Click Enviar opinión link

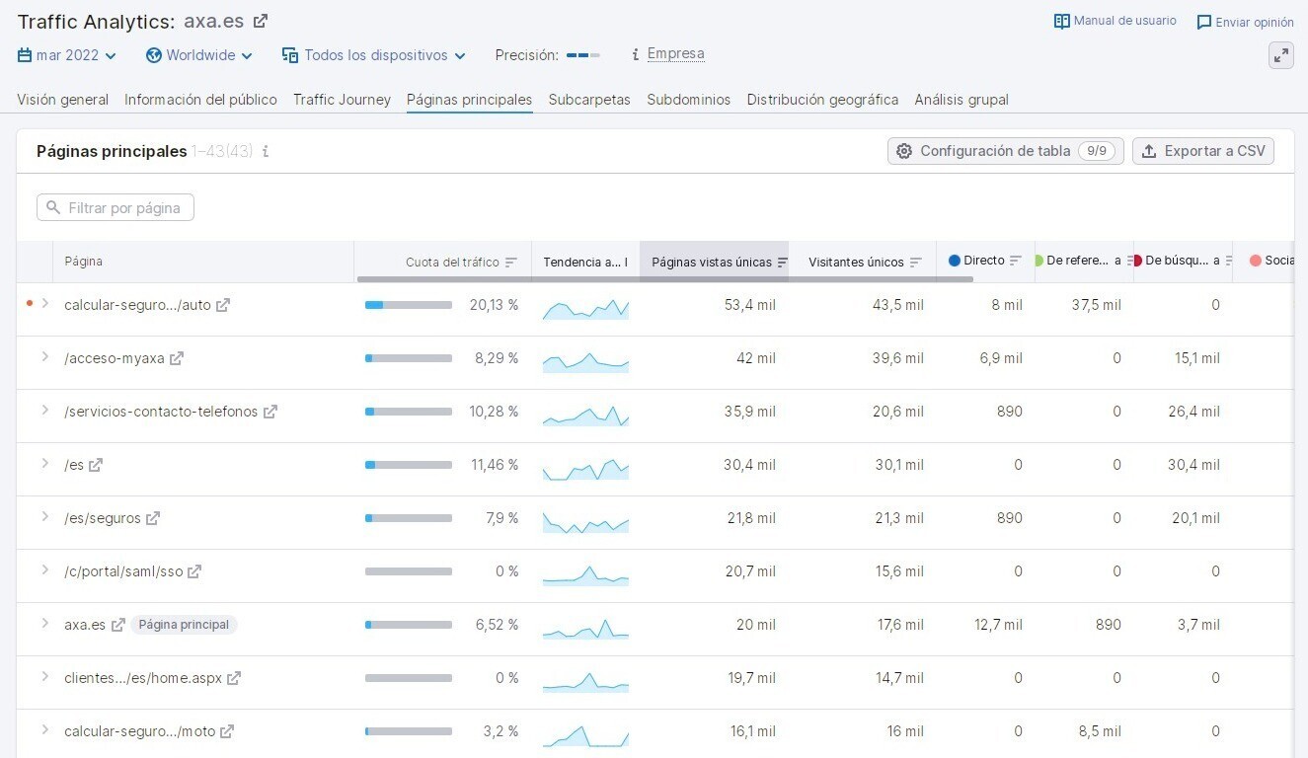click(x=1245, y=22)
